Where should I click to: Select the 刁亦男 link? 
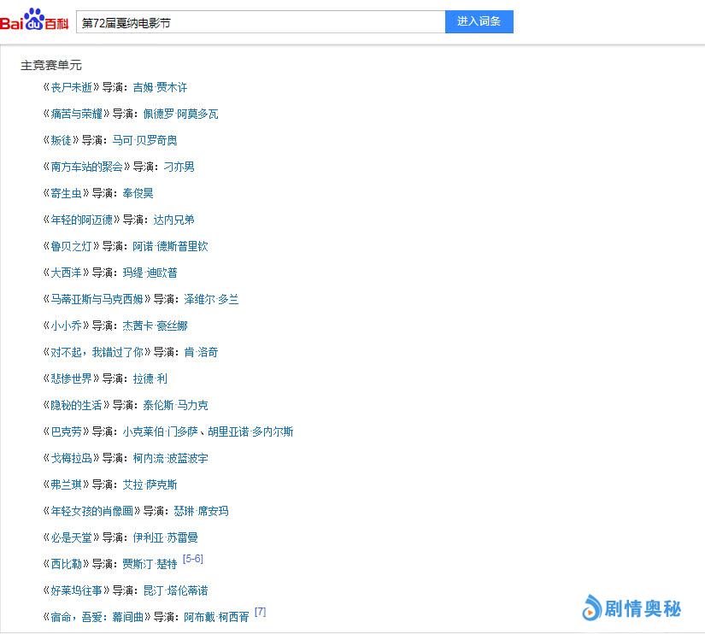click(x=179, y=167)
